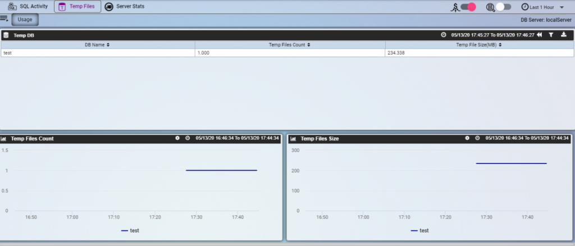Select the Temp Files tab
Screen dimensions: 575x246
(77, 7)
